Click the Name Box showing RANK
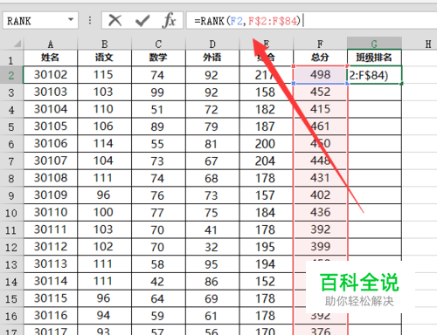Screen dimensions: 437x335 40,20
